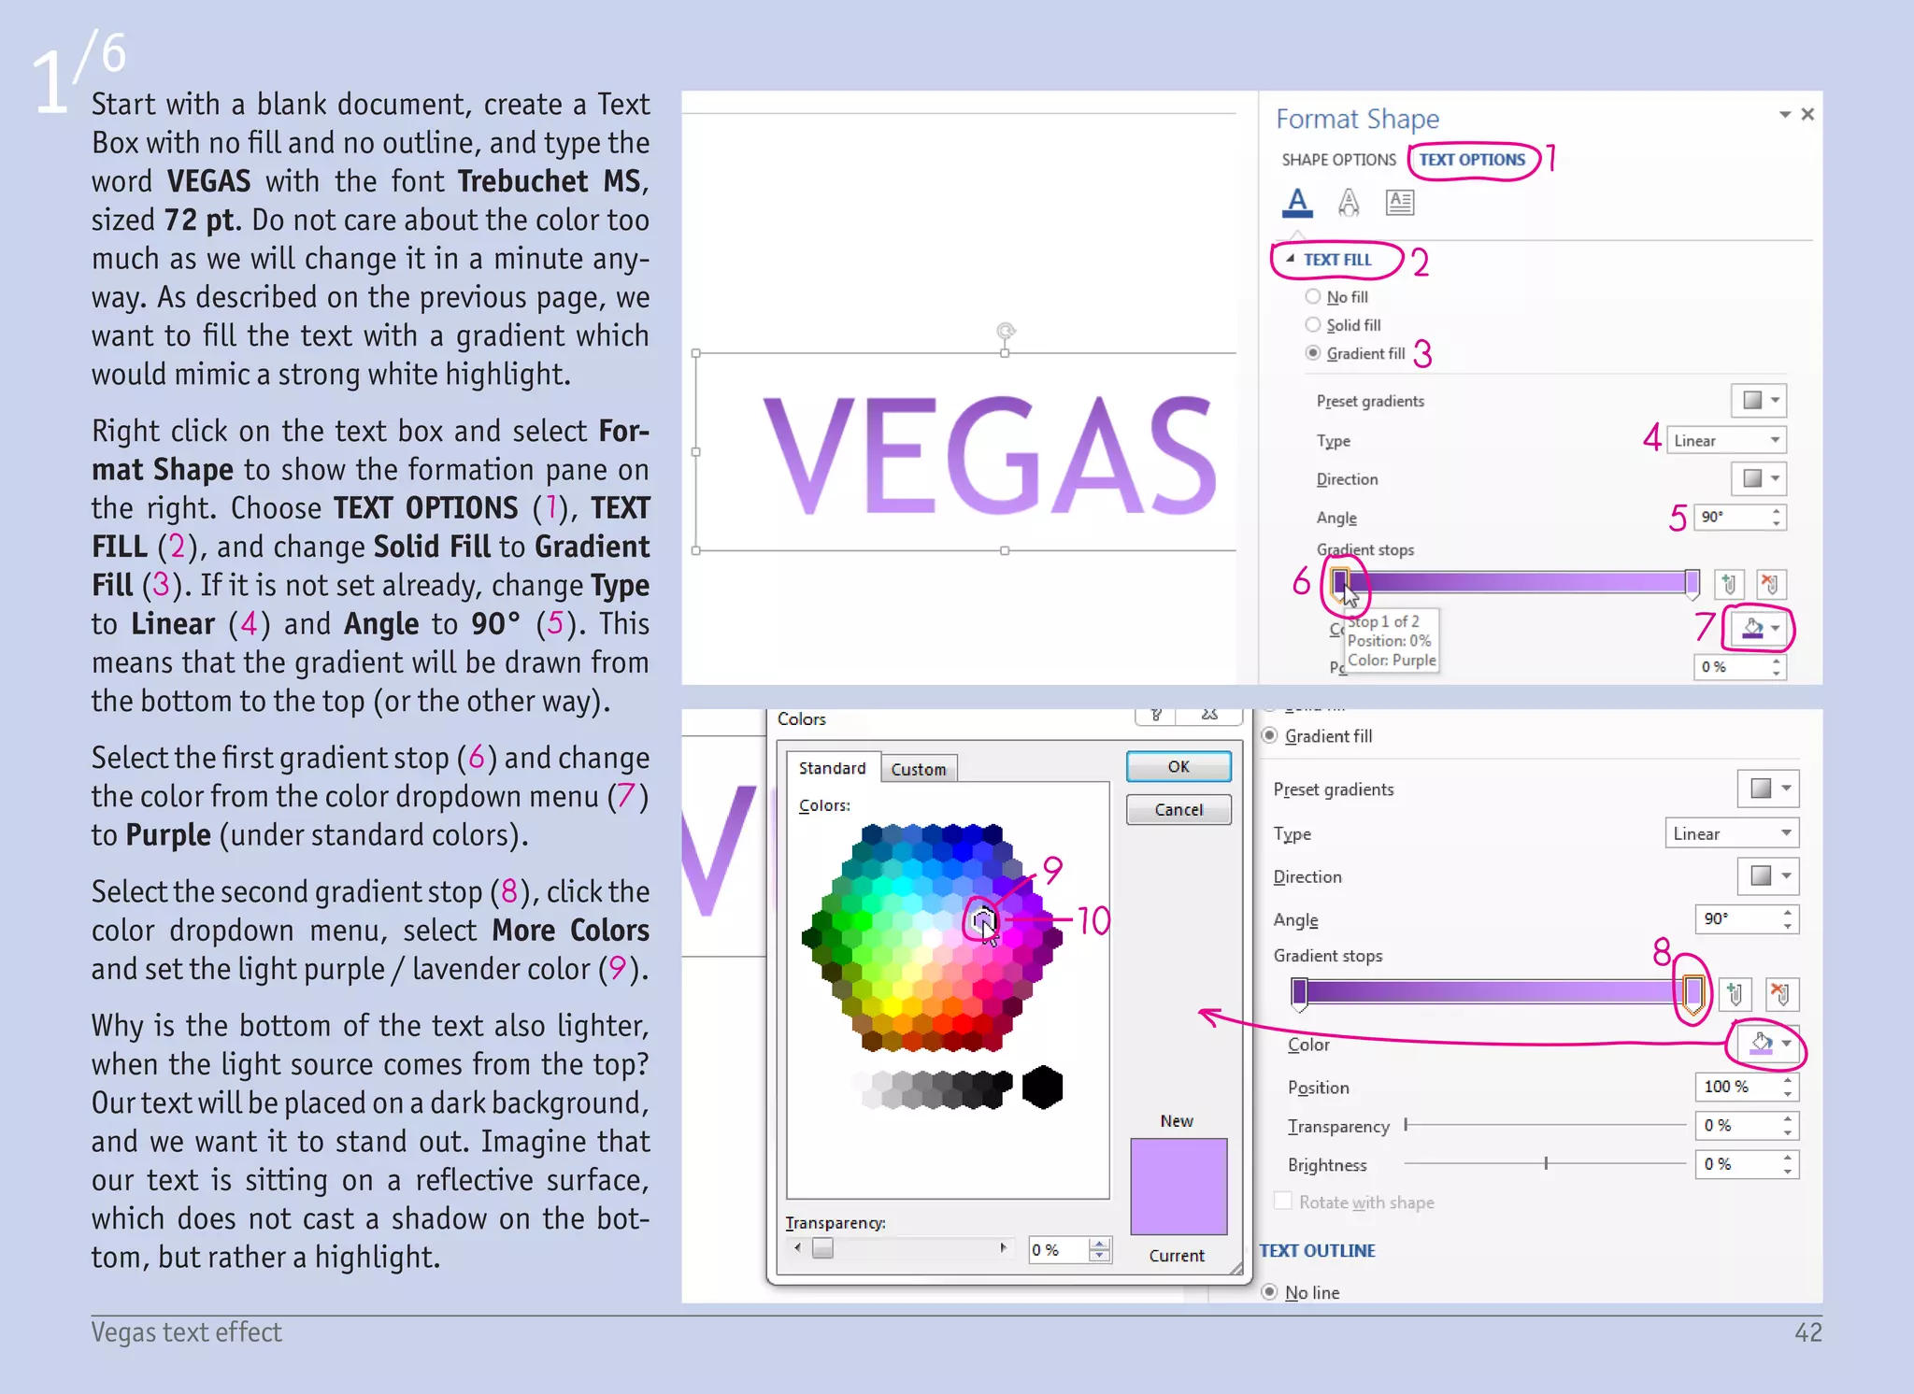Open Direction dropdown in lower pane
The width and height of the screenshot is (1914, 1394).
tap(1768, 875)
